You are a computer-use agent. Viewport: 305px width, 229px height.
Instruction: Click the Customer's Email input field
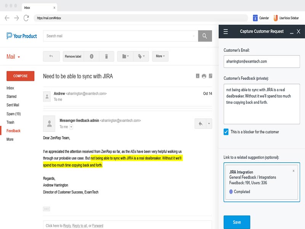pos(261,61)
